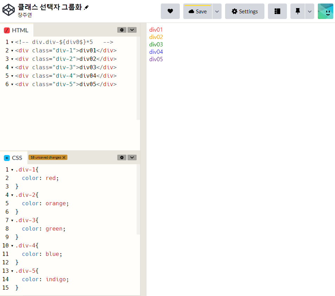This screenshot has width=335, height=296.
Task: Open user avatar menu
Action: click(326, 11)
